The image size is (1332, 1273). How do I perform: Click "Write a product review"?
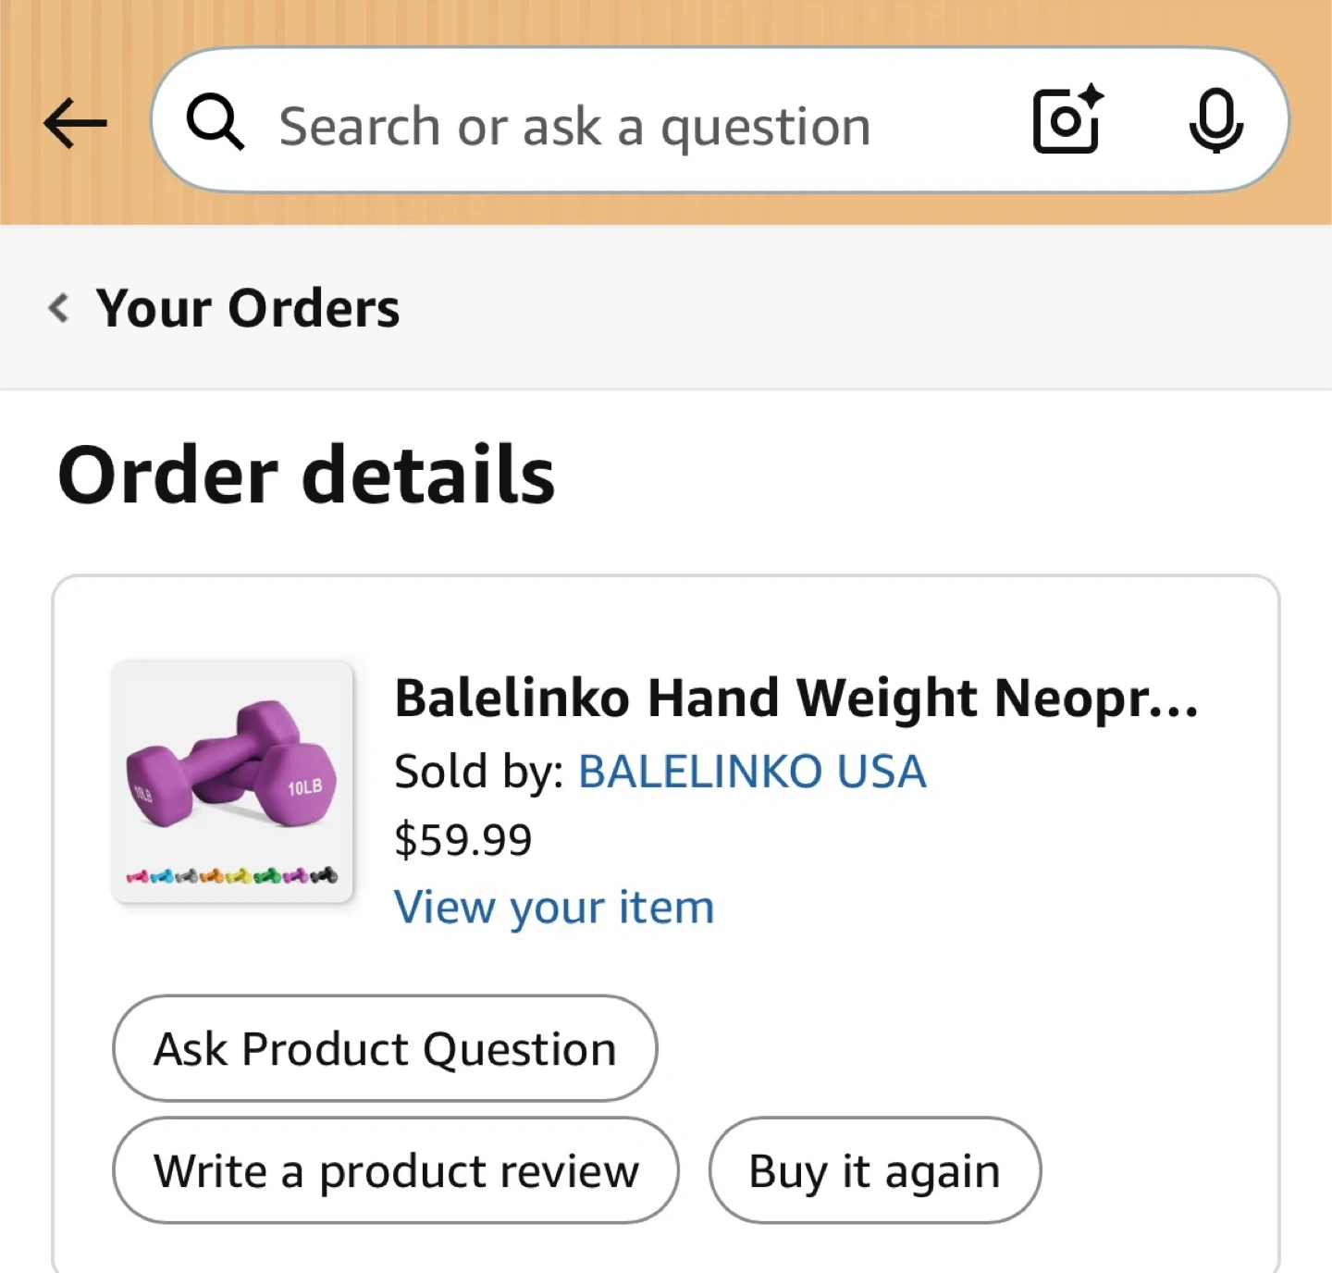(x=396, y=1170)
